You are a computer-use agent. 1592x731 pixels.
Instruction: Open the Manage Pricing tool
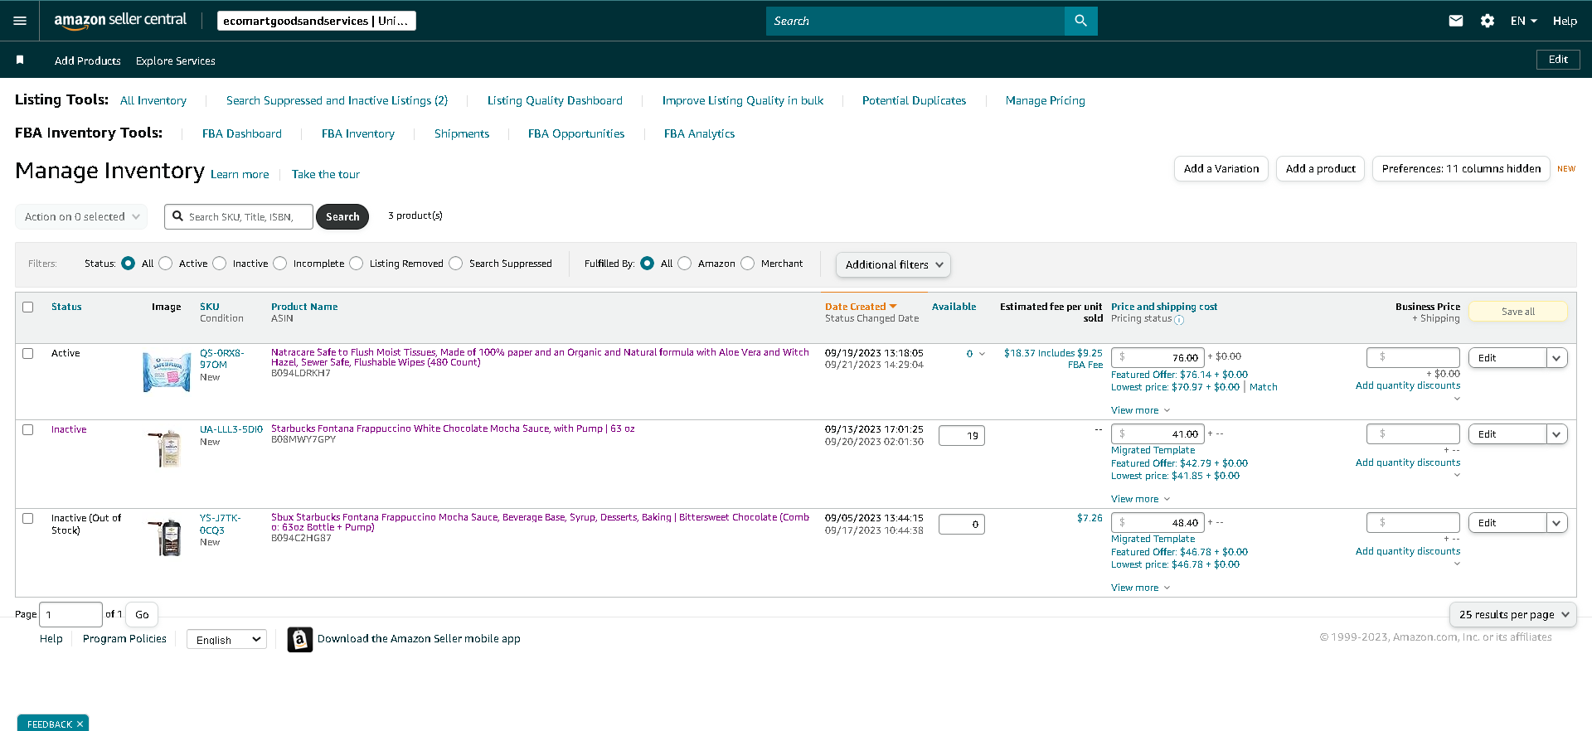[1045, 100]
